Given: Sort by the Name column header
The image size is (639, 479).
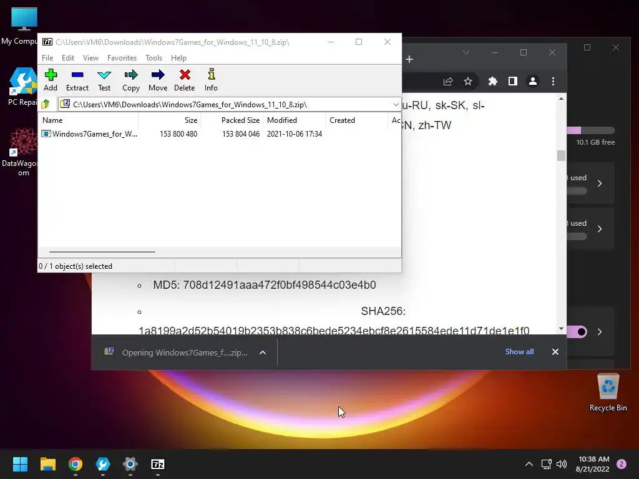Looking at the screenshot, I should (x=88, y=120).
